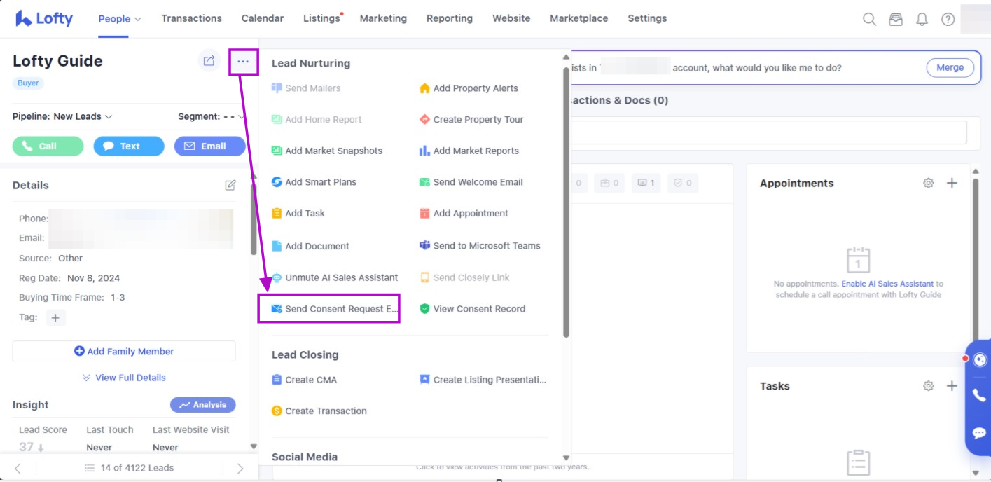991x482 pixels.
Task: Click Enable AI Sales Assistant link
Action: pos(887,284)
